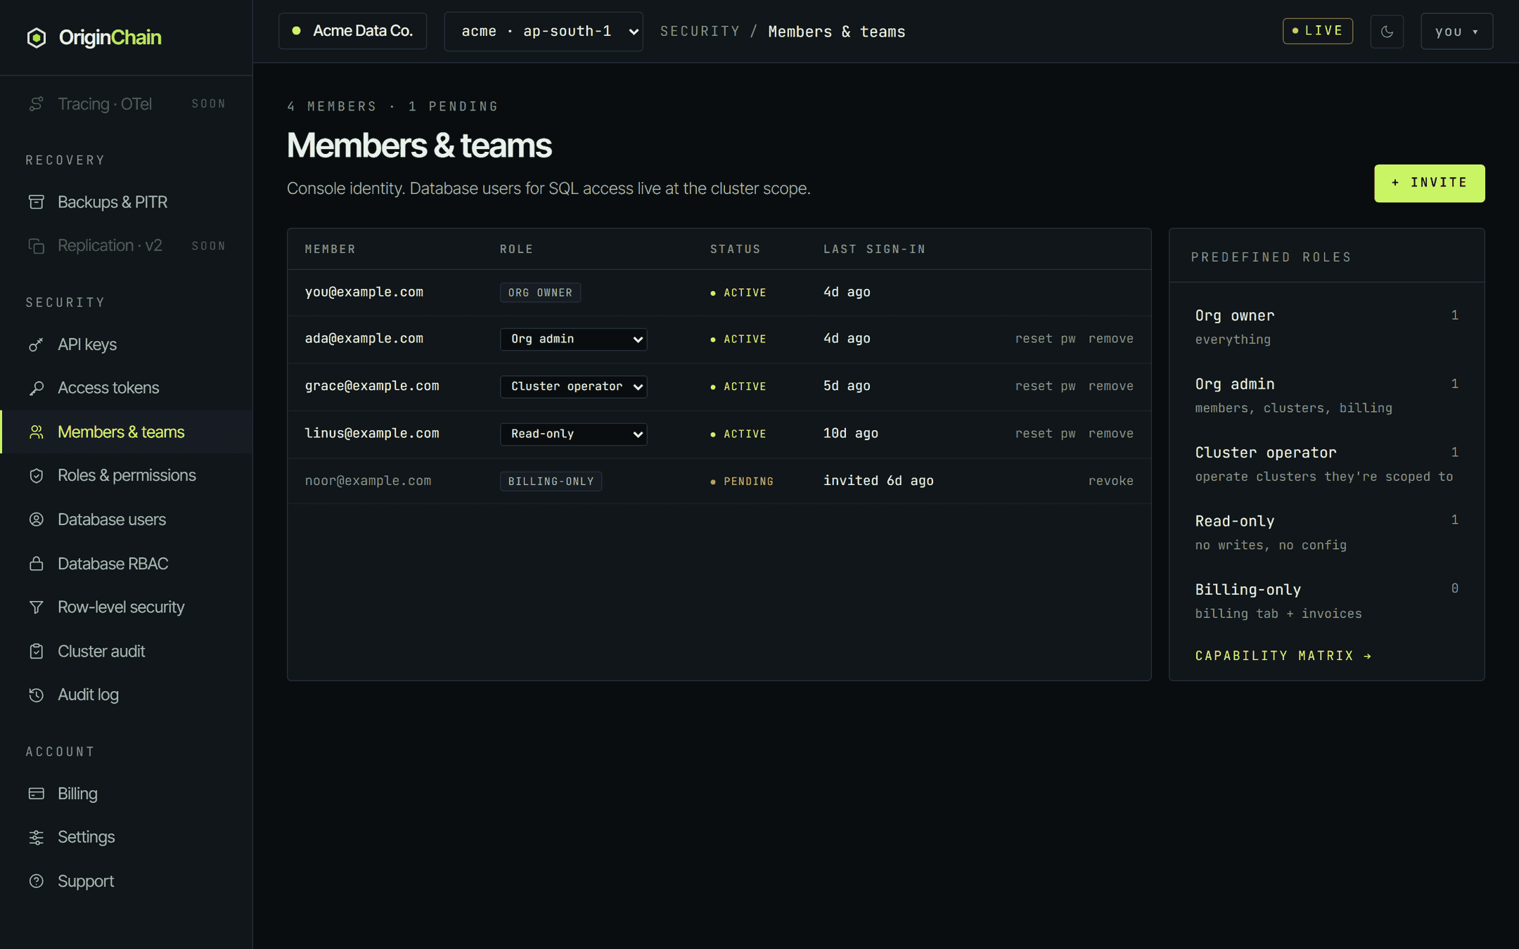Change ada@example.com role from Org admin
This screenshot has height=949, width=1519.
click(573, 339)
